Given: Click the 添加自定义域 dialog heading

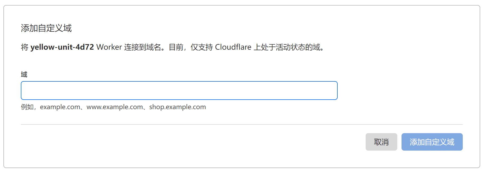Looking at the screenshot, I should (46, 28).
